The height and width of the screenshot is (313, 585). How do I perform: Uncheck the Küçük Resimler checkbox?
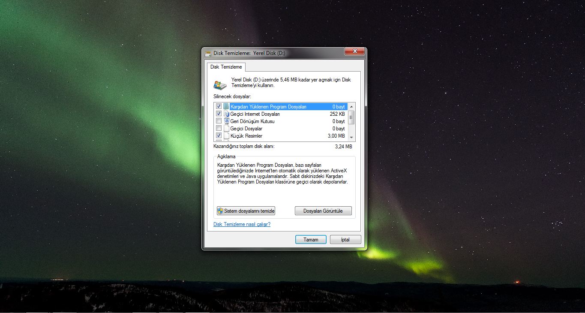pos(219,136)
